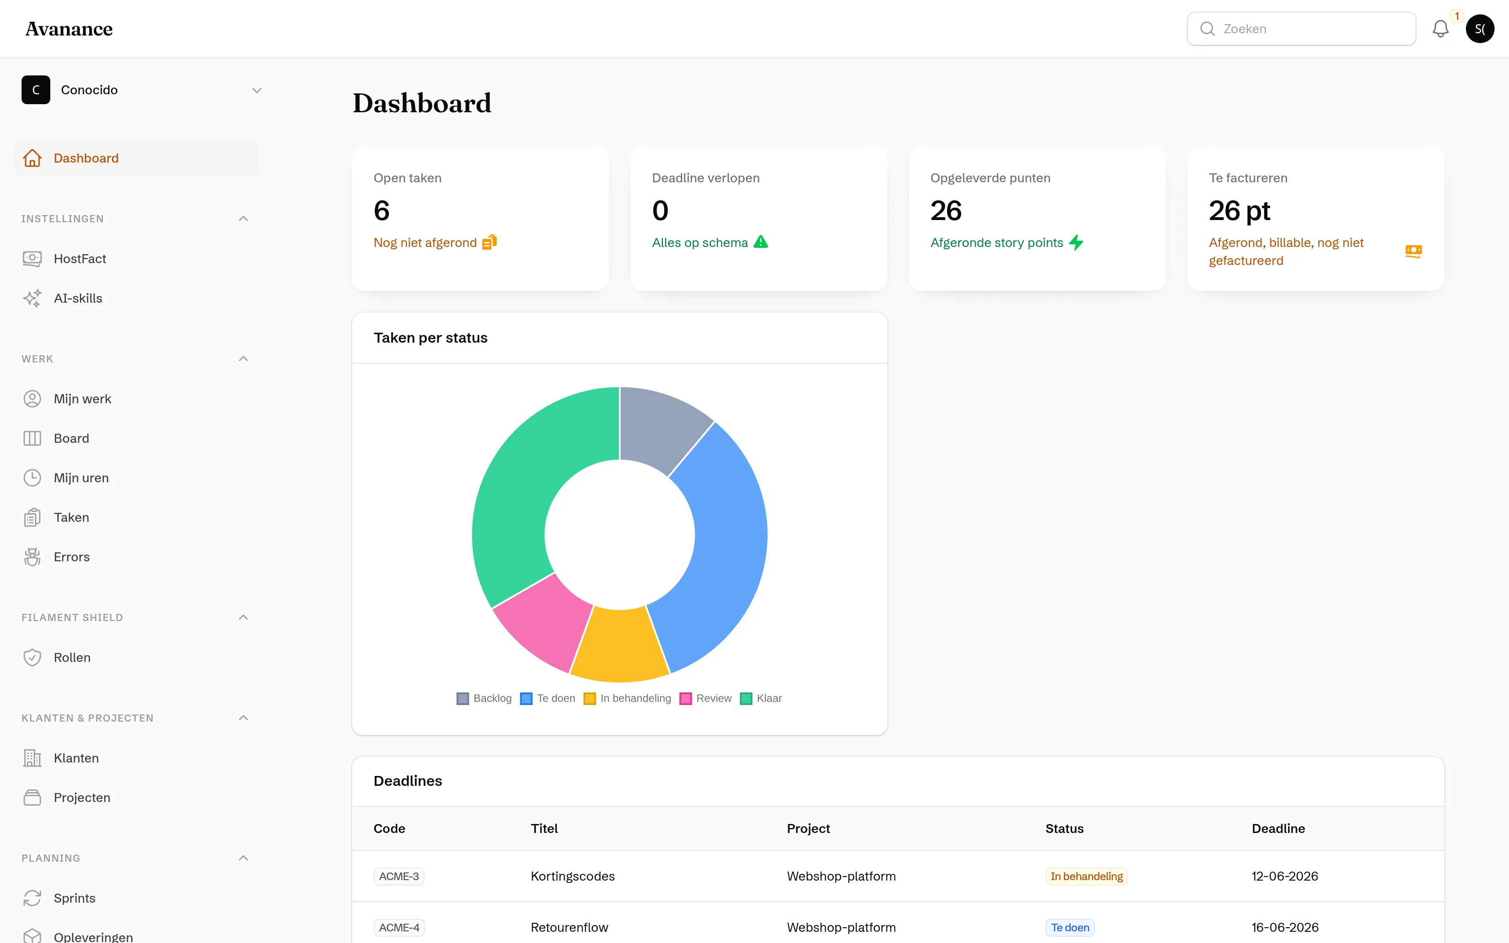The height and width of the screenshot is (943, 1509).
Task: Collapse the Klanten & Projecten group
Action: (243, 718)
